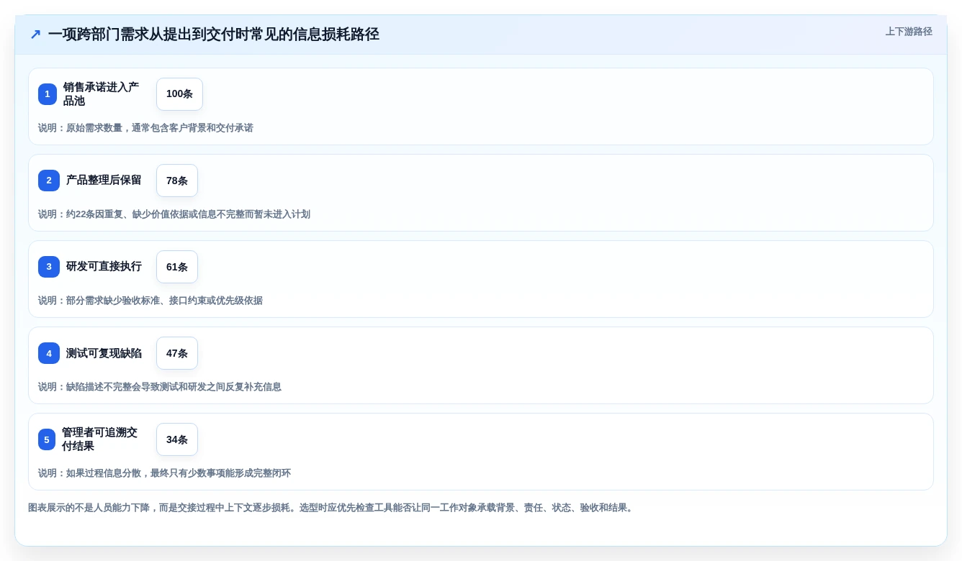Select the 测试可复现缺陷 step label
962x561 pixels.
(x=104, y=353)
